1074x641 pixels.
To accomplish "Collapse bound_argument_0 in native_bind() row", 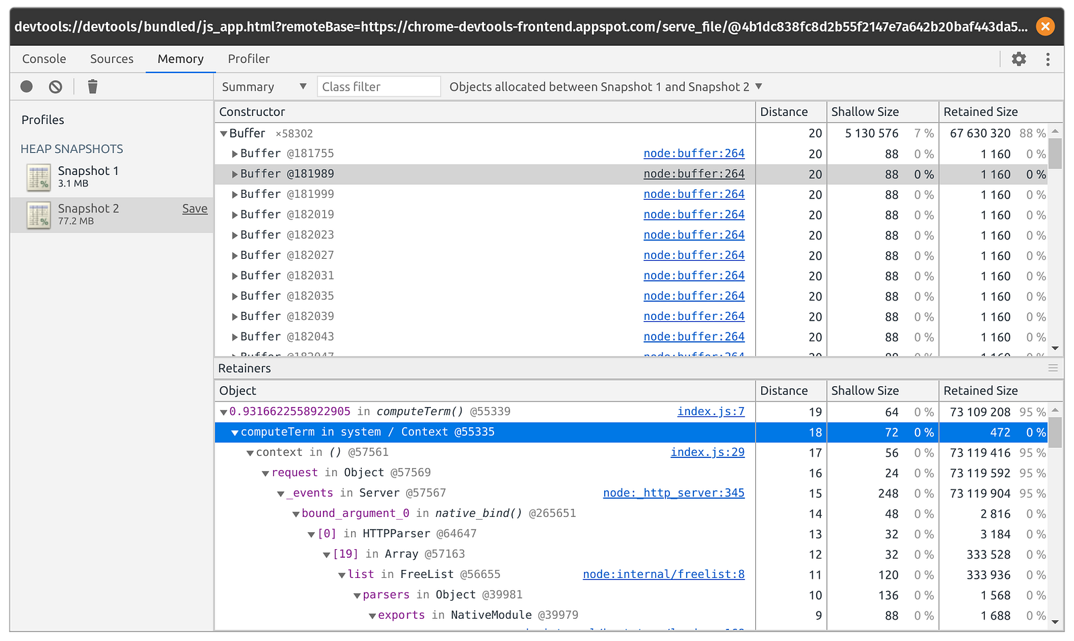I will [x=296, y=514].
